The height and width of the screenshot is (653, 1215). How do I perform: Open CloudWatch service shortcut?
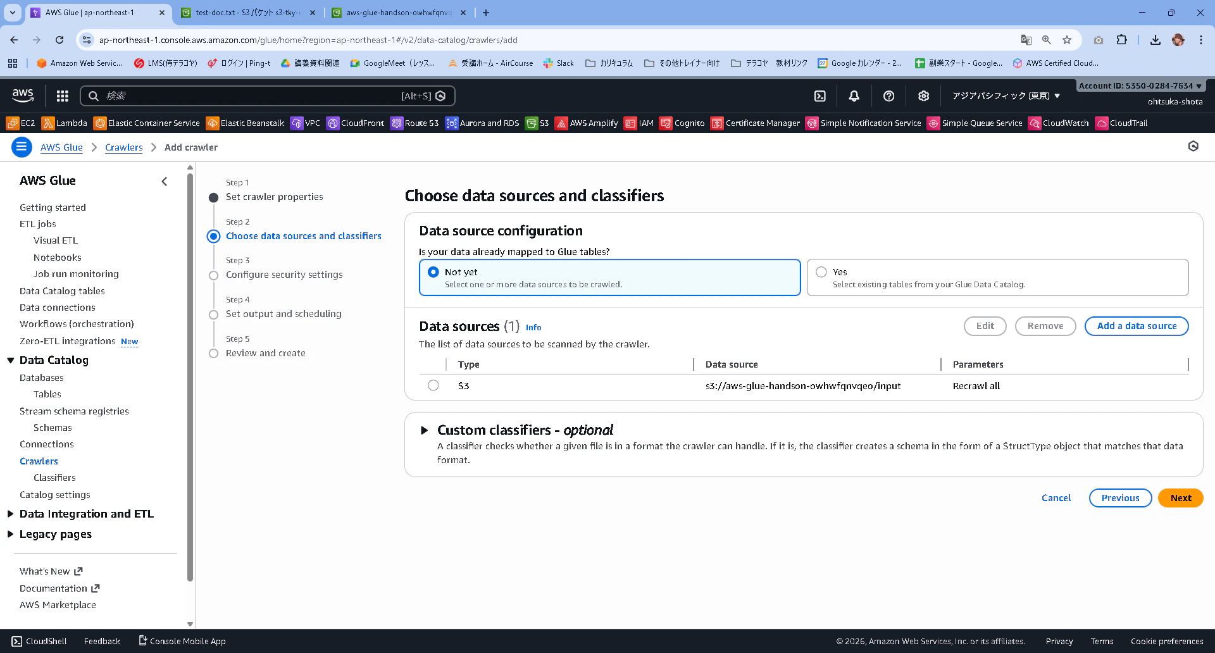pos(1059,123)
